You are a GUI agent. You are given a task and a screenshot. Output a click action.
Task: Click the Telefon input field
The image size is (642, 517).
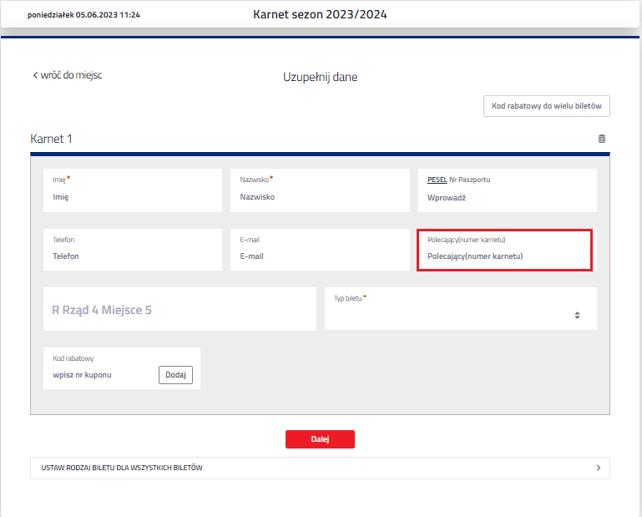(x=132, y=256)
